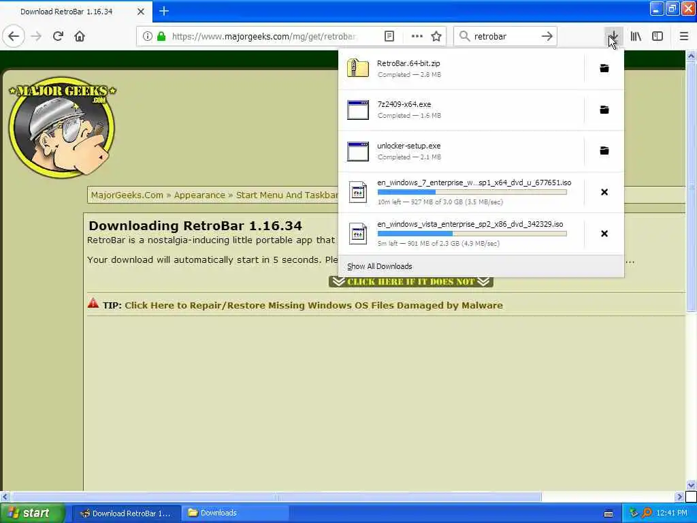Open RetroBar.64-bit.zip download entry
The width and height of the screenshot is (697, 523).
tap(461, 69)
